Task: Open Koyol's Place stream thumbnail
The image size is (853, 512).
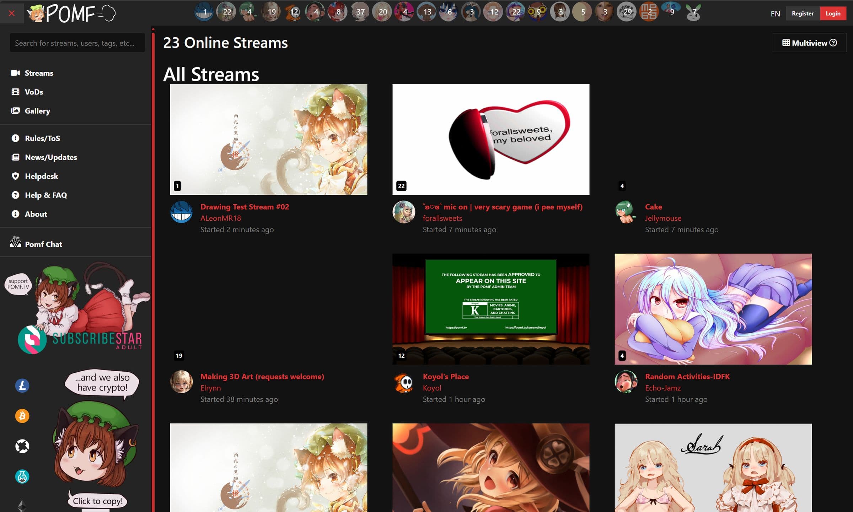Action: [x=490, y=309]
